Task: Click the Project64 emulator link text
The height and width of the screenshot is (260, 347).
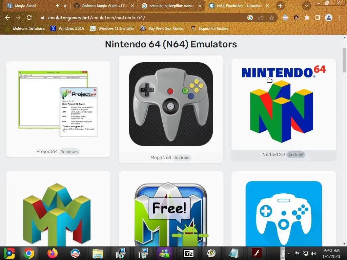Action: [x=47, y=151]
